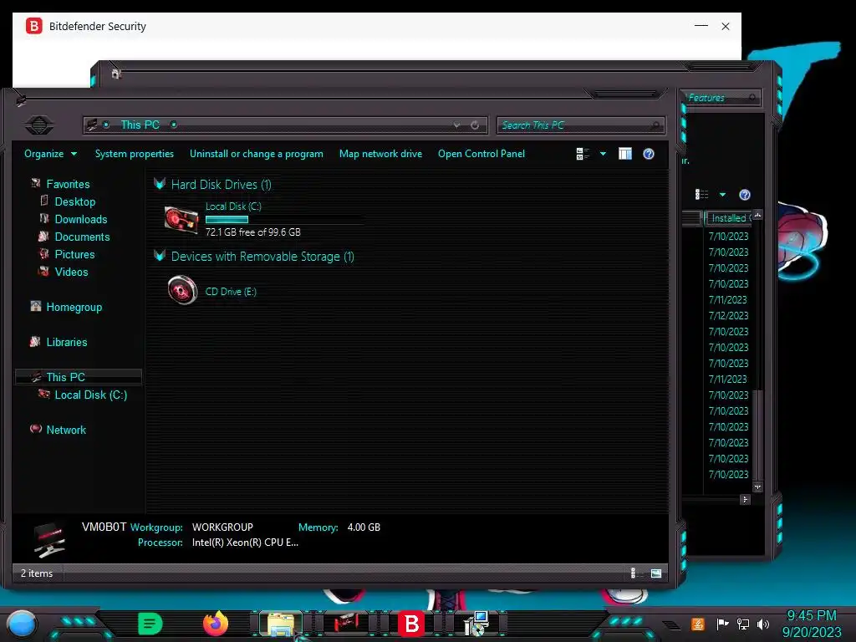
Task: Close the Bitdefender Security window
Action: coord(726,26)
